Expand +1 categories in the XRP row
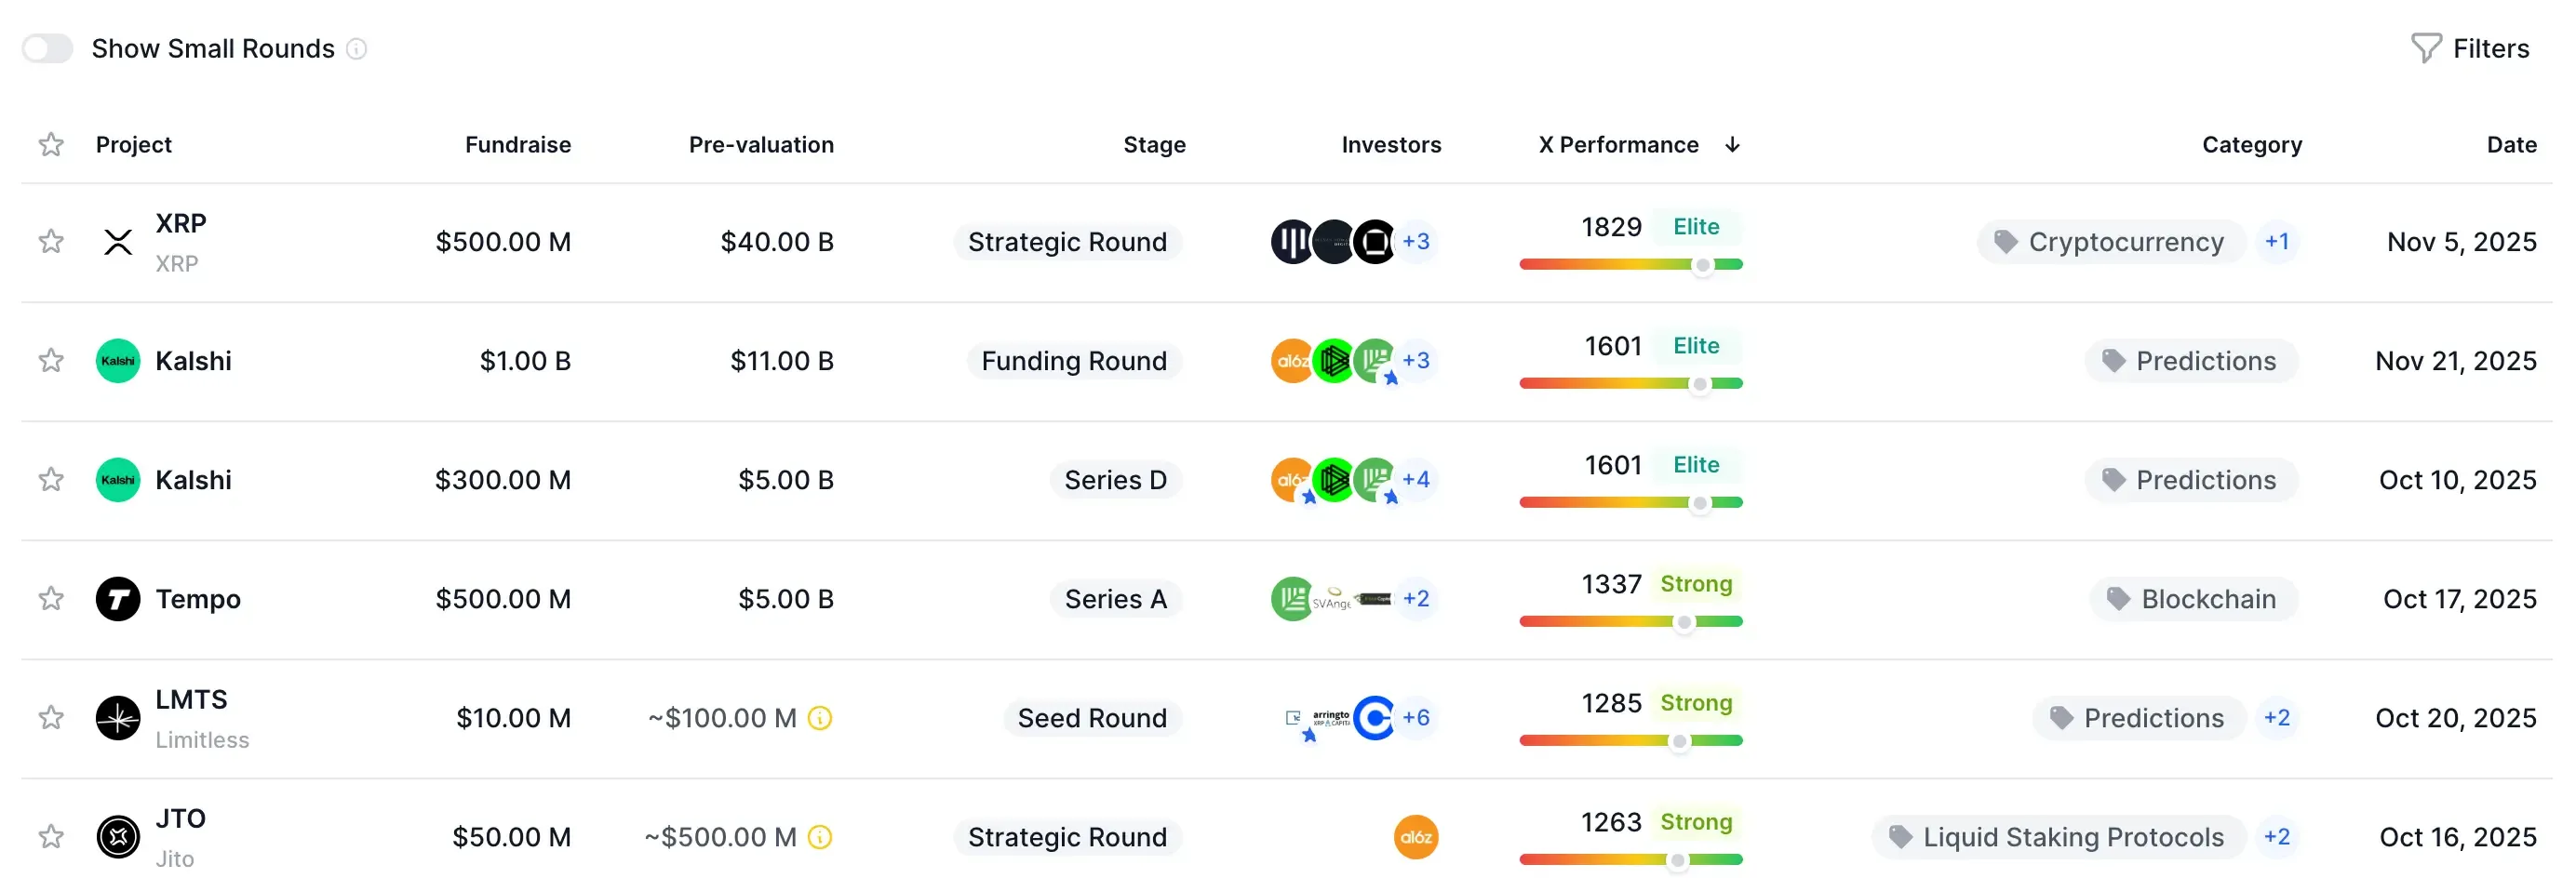Screen dimensions: 2576x891 click(x=2277, y=242)
